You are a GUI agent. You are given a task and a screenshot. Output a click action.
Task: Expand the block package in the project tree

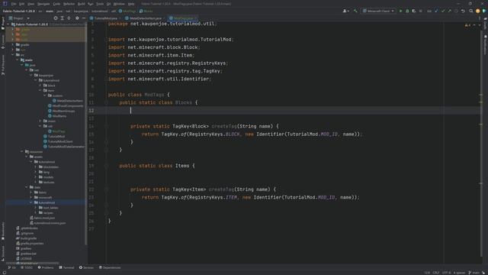coord(40,85)
